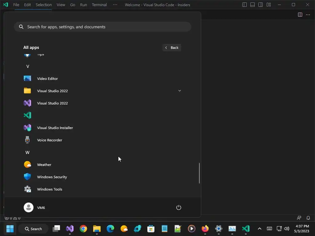Click Back button in All apps
Image resolution: width=315 pixels, height=236 pixels.
[x=172, y=48]
